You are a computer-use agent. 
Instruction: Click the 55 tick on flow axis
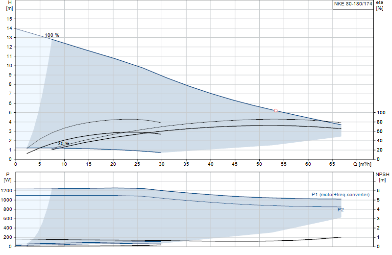coord(284,164)
